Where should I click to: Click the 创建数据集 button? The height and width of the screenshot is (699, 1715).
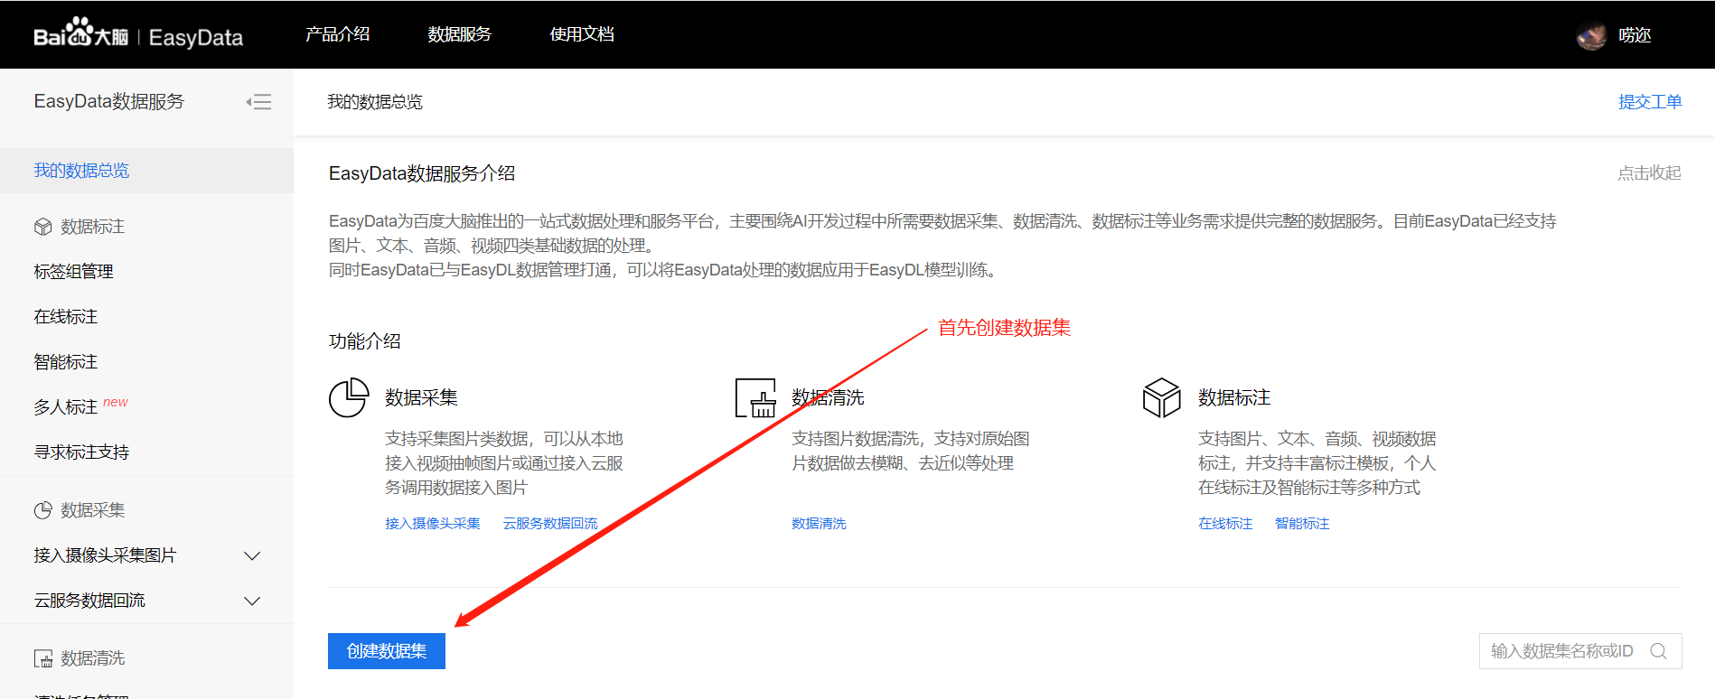(387, 651)
